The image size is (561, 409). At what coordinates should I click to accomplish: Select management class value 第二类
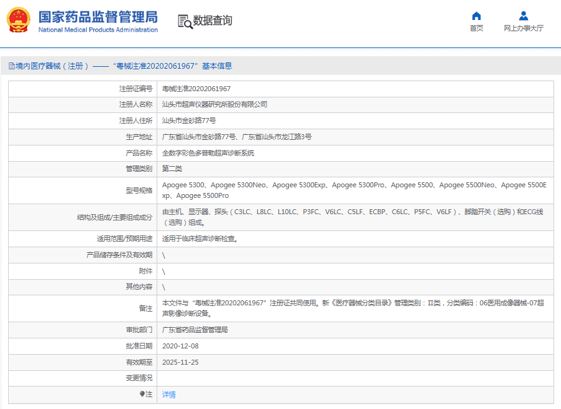[172, 169]
